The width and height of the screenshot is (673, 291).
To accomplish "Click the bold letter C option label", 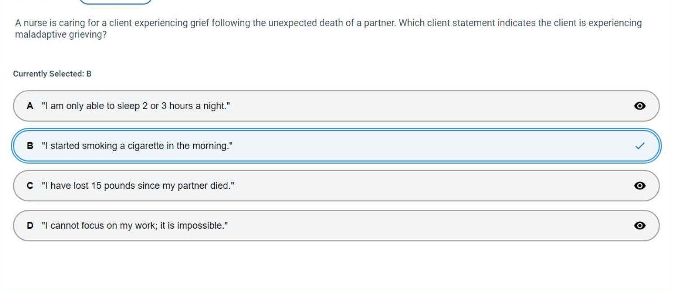I will click(x=30, y=186).
